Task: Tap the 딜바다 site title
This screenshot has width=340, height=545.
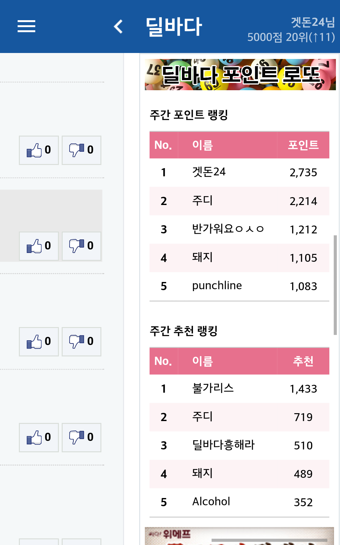Action: (173, 26)
